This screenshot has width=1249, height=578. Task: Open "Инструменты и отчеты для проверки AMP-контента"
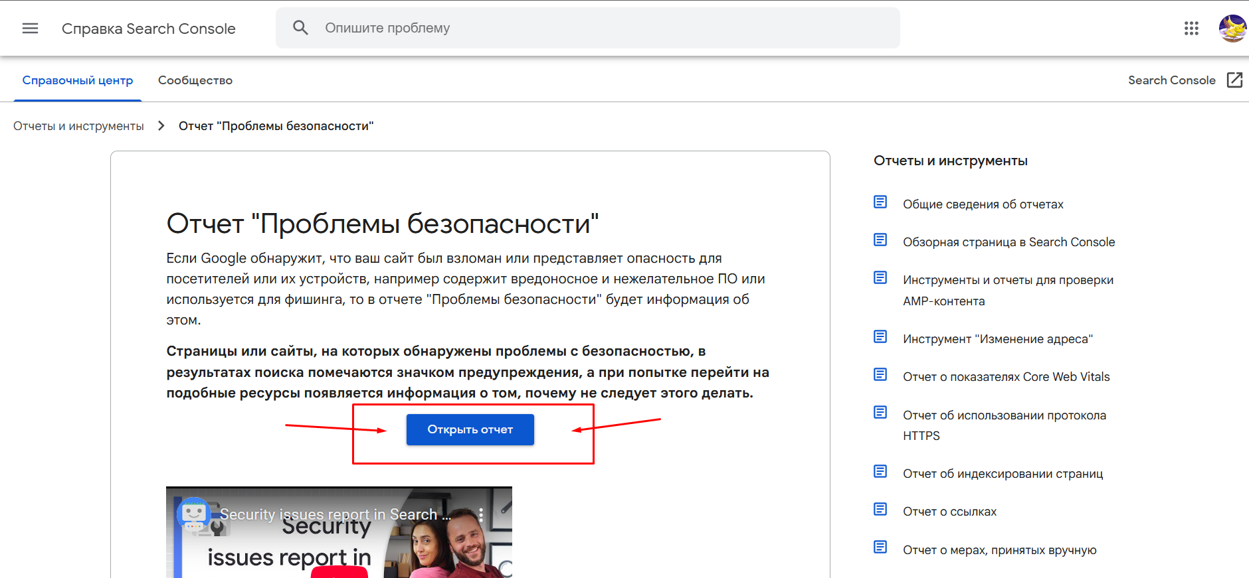[x=1009, y=291]
